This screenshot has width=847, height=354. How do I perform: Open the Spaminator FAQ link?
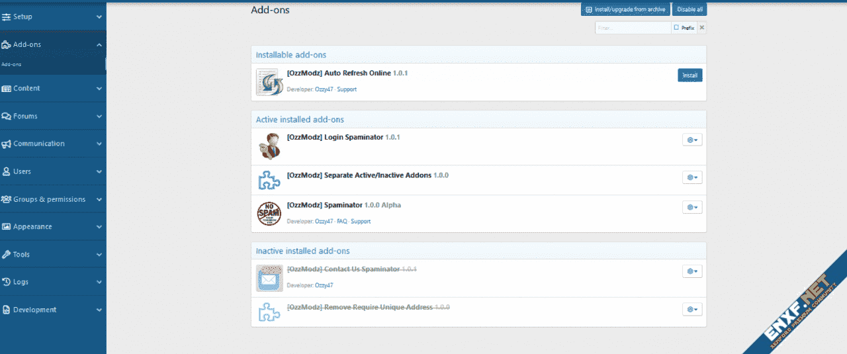tap(341, 221)
